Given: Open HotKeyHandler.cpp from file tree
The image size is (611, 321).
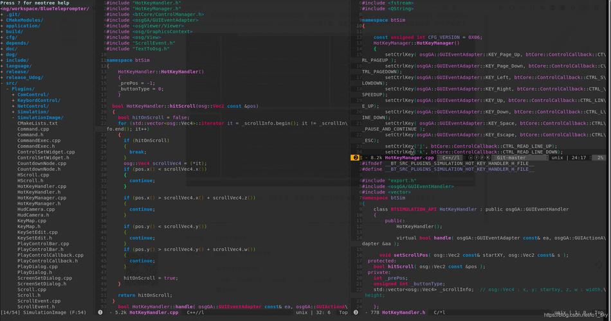Looking at the screenshot, I should pos(42,186).
